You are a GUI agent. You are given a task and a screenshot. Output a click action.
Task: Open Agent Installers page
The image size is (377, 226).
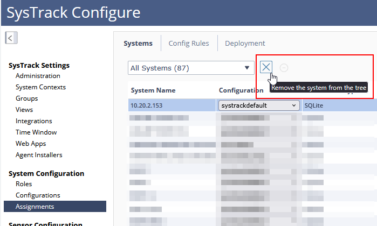click(39, 155)
